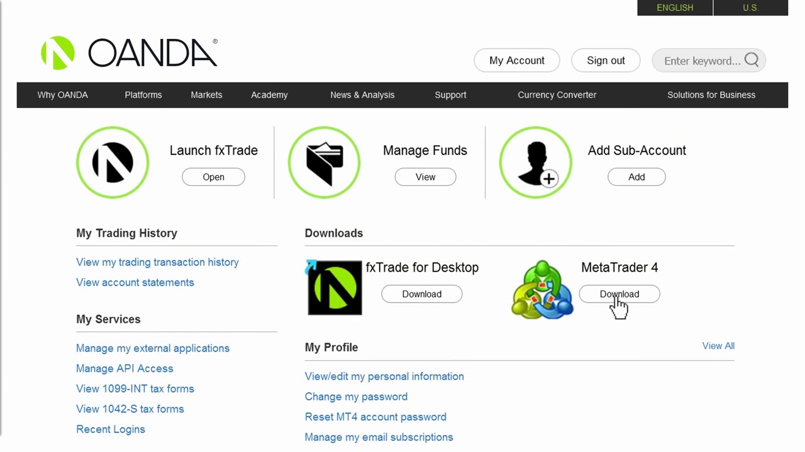Open Change my password link
The image size is (805, 452).
pyautogui.click(x=356, y=397)
